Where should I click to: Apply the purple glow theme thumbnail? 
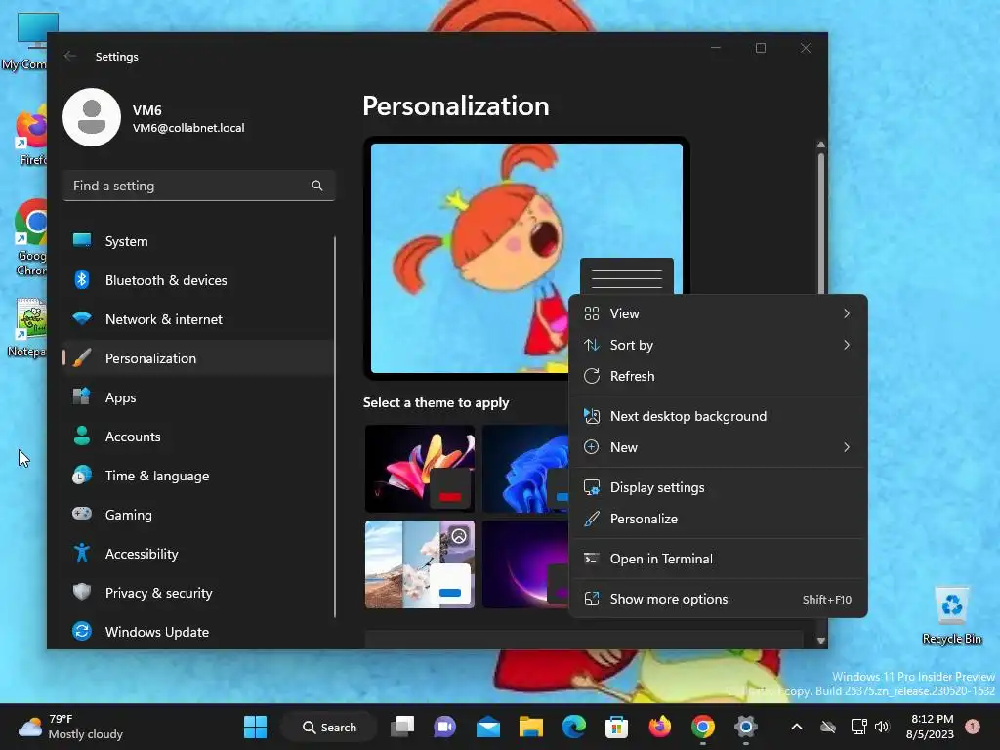coord(525,564)
